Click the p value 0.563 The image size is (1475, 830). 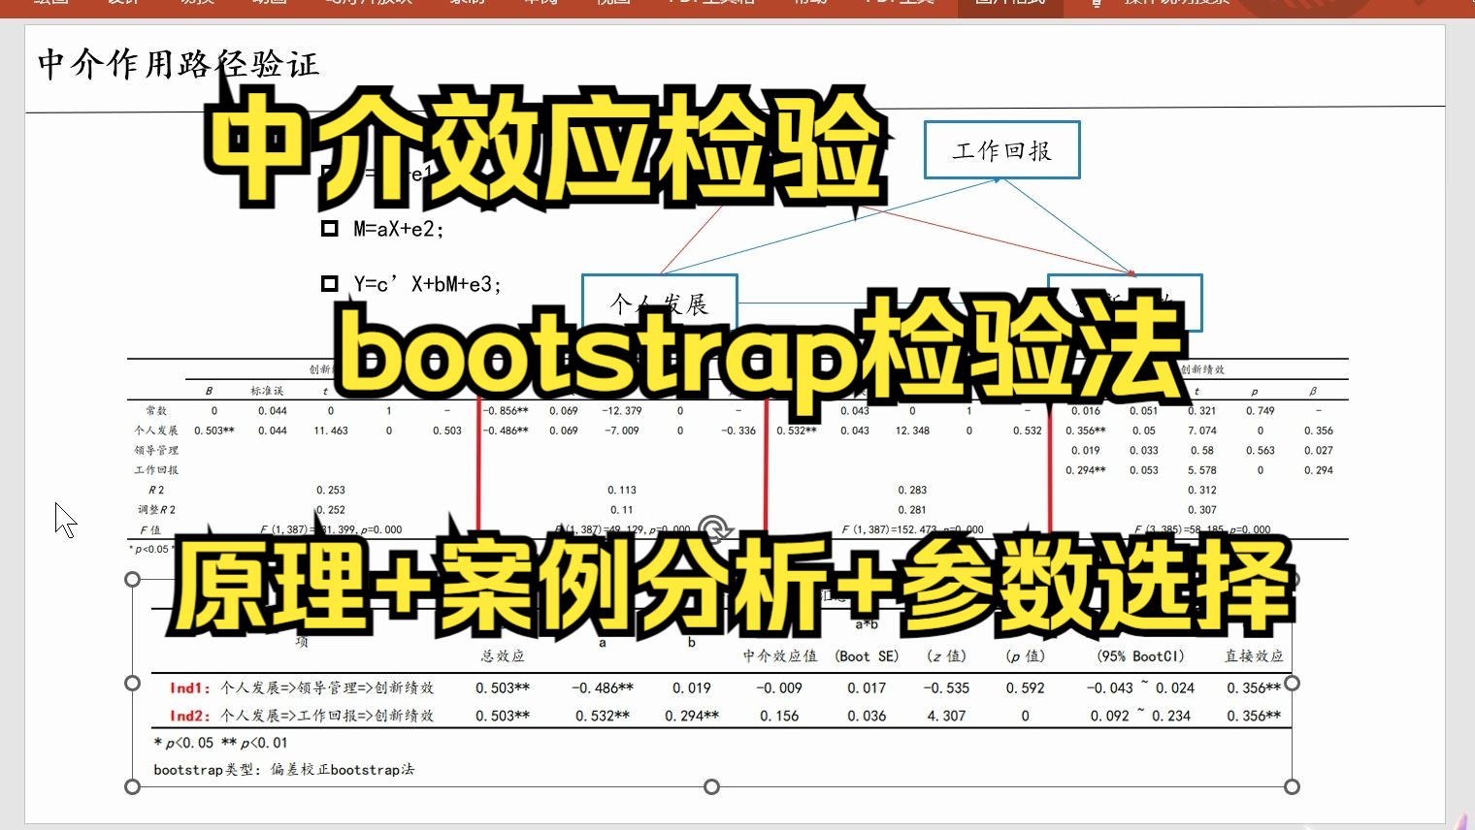click(1261, 451)
